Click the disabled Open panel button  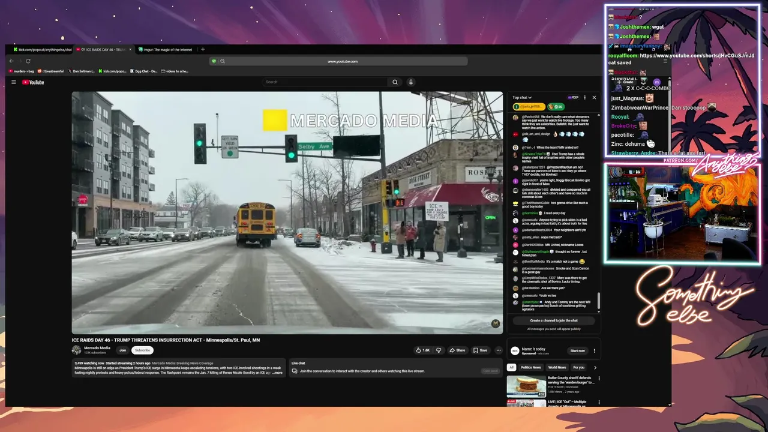[490, 371]
